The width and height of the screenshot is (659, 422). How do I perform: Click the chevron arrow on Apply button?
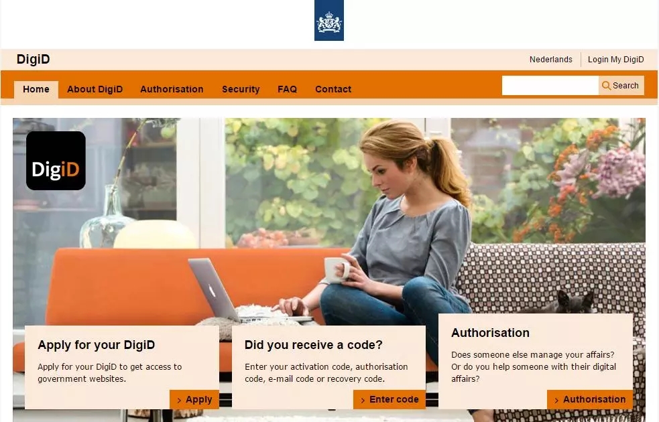179,400
